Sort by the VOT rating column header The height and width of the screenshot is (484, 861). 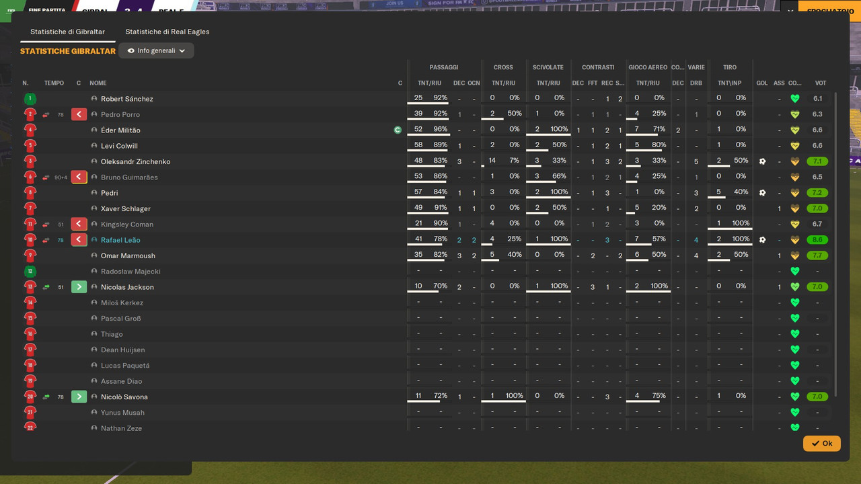click(x=821, y=83)
